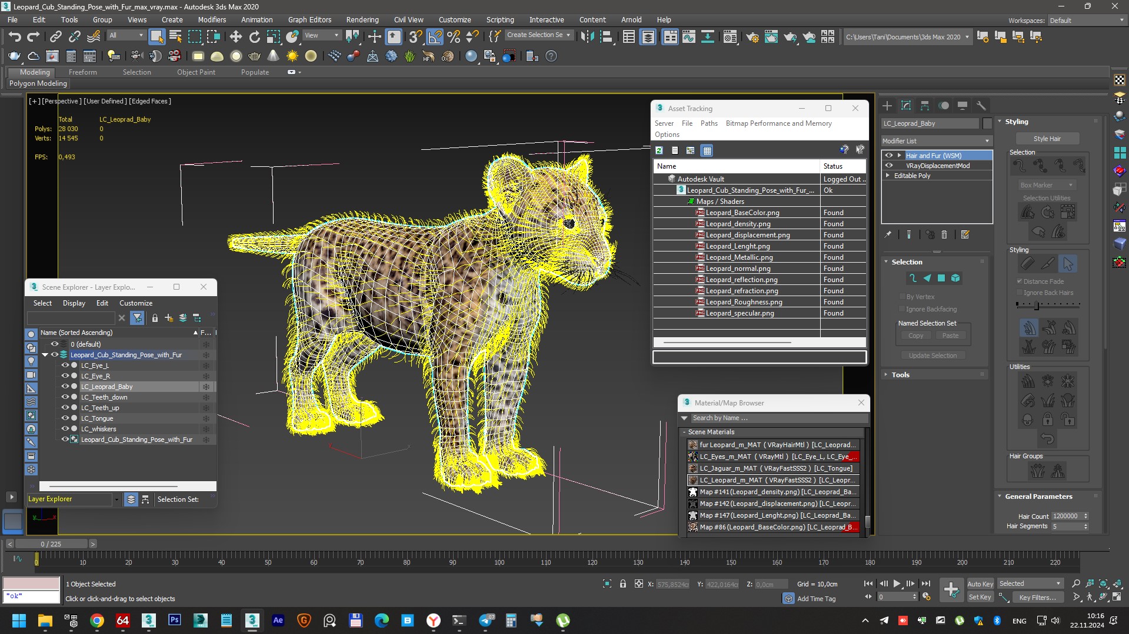Open the Render Setup icon
Image resolution: width=1129 pixels, height=634 pixels.
tap(752, 37)
